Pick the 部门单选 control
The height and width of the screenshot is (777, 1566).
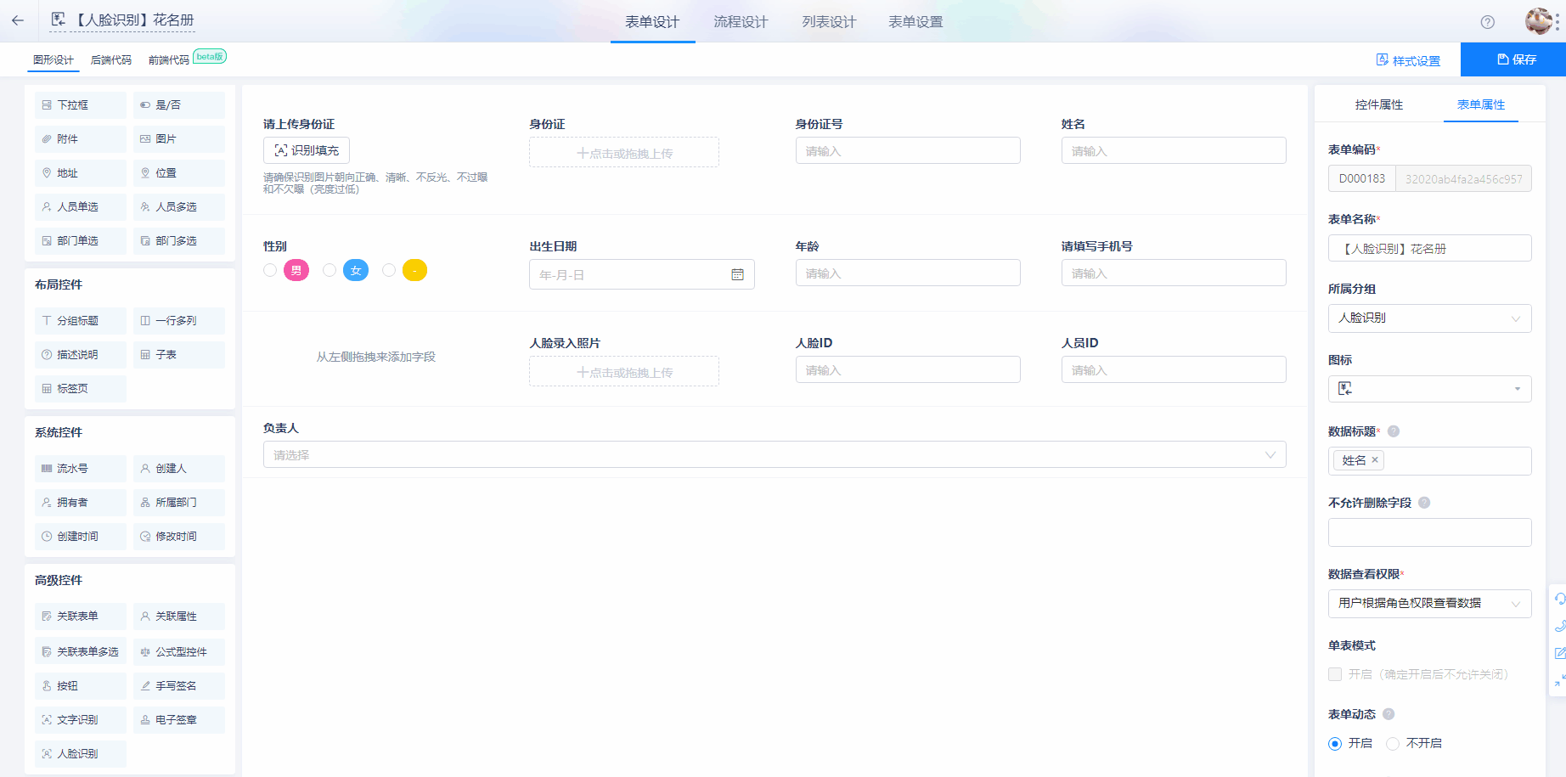point(81,241)
